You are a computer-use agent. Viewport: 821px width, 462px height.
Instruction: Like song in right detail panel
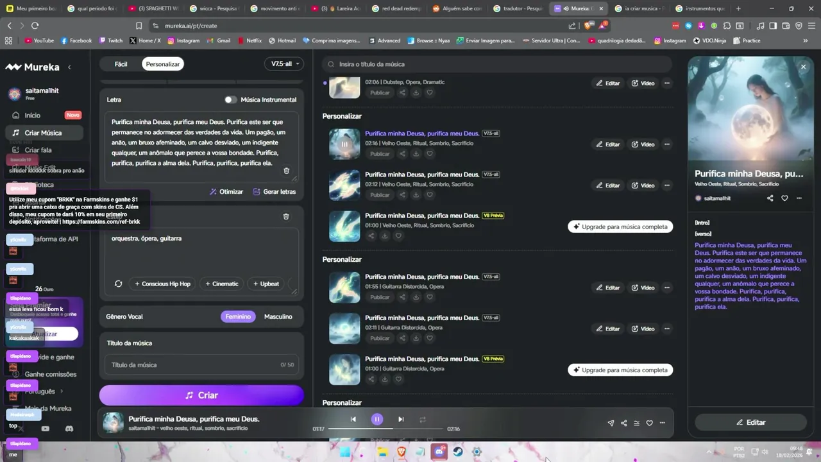(784, 198)
